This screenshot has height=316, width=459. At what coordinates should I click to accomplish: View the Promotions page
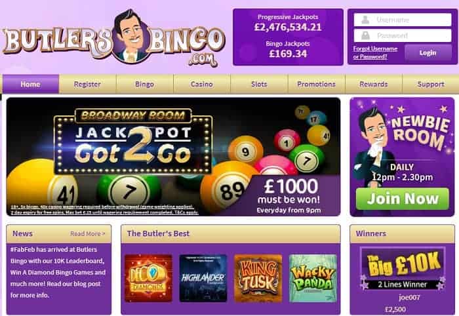tap(317, 85)
